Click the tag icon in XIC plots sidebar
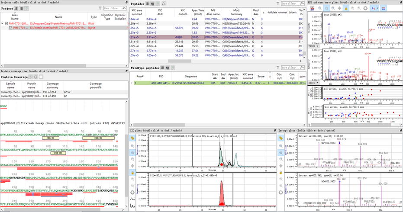The width and height of the screenshot is (403, 212). [x=133, y=138]
